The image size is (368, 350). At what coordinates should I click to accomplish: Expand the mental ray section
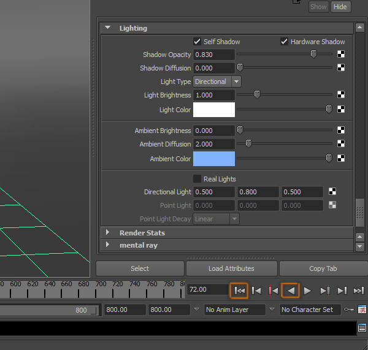(x=108, y=245)
